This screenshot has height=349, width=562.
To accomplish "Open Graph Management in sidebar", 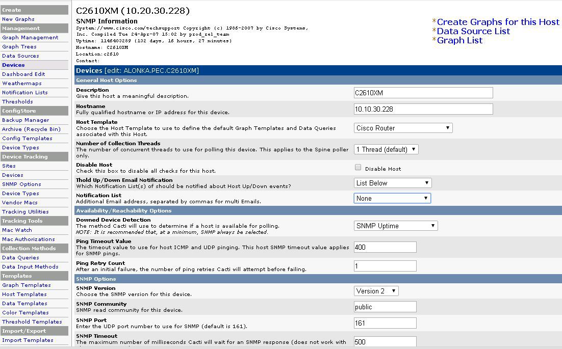I will point(30,38).
